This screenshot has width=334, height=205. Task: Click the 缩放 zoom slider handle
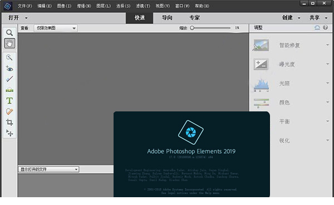(x=192, y=28)
